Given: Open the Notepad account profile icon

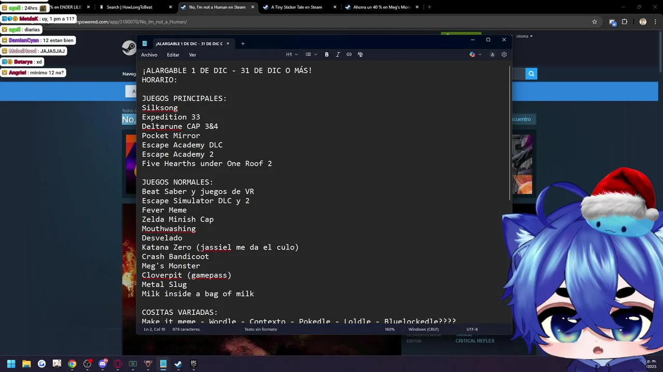Looking at the screenshot, I should (x=492, y=54).
